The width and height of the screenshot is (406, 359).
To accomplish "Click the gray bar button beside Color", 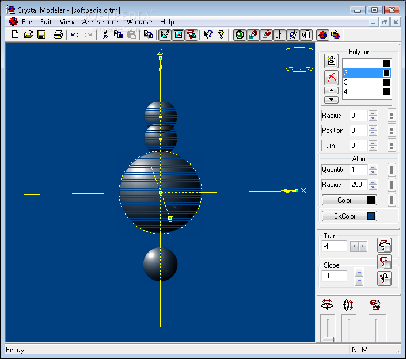I will (x=392, y=200).
